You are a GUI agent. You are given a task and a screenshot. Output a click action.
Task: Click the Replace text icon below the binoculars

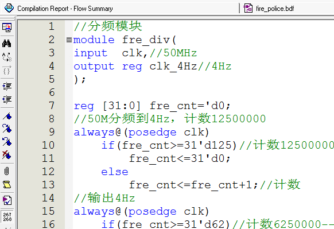pyautogui.click(x=7, y=57)
